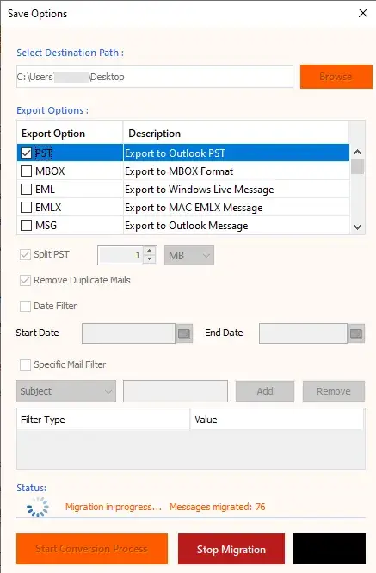
Task: Click the destination path input field
Action: coord(155,77)
